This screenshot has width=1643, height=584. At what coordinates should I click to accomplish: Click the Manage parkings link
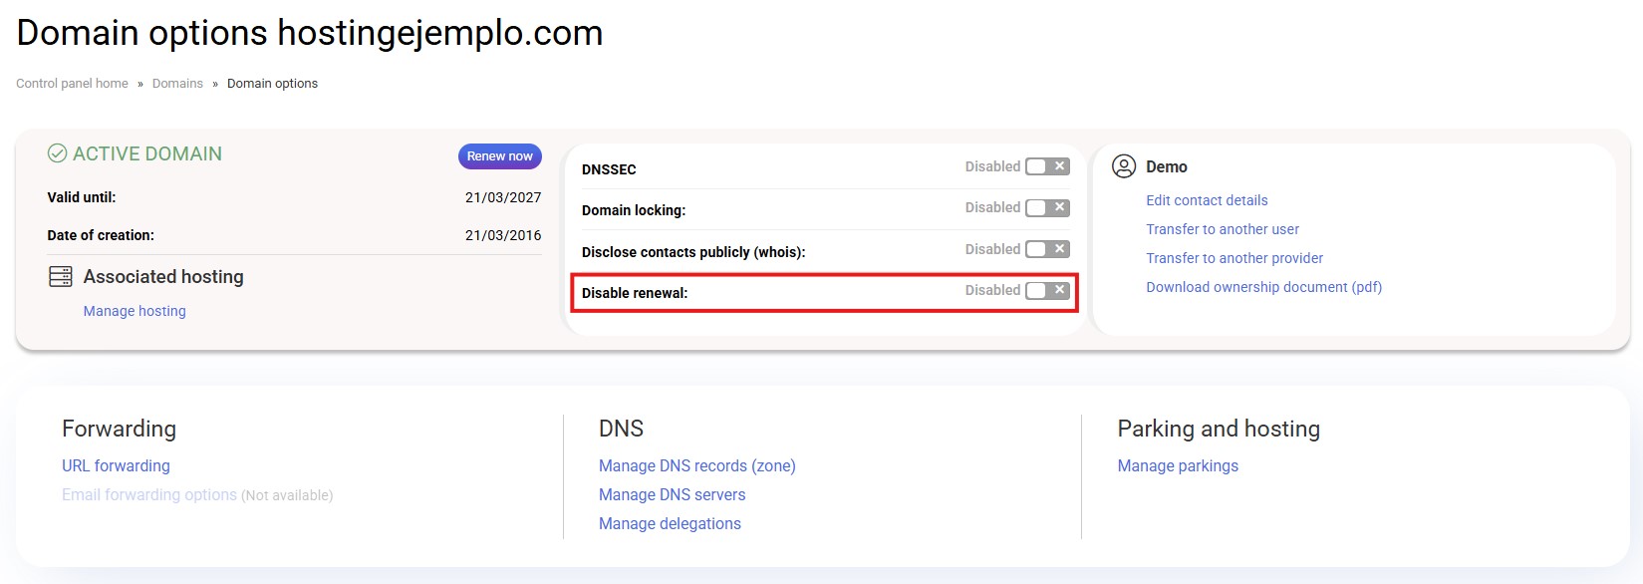click(1178, 465)
